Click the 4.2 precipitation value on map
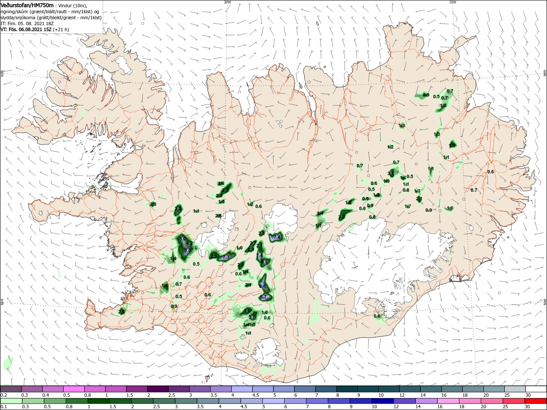The image size is (547, 410). pos(190,243)
